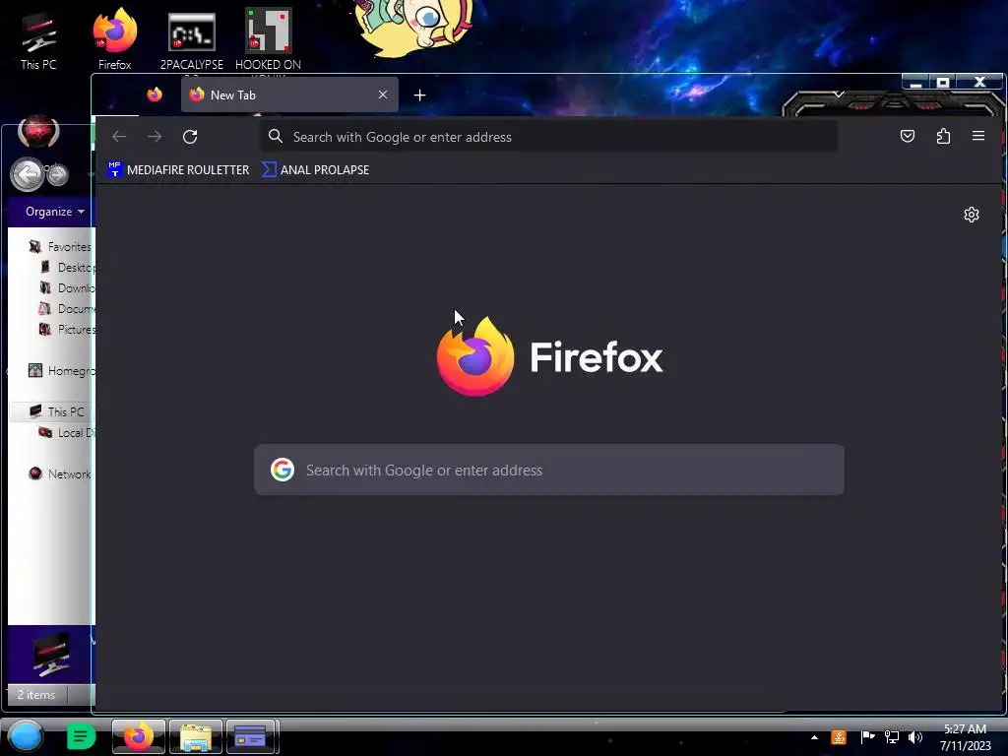Image resolution: width=1008 pixels, height=756 pixels.
Task: Click Explorer window forward arrow button
Action: [57, 174]
